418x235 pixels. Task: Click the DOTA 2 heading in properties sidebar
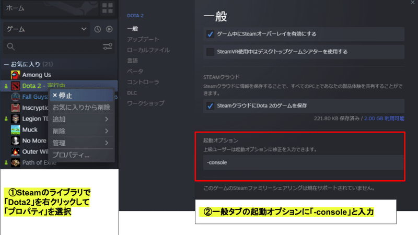(135, 16)
